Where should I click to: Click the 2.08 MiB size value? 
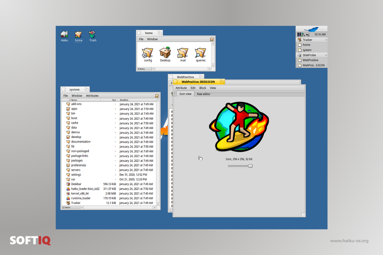click(110, 193)
